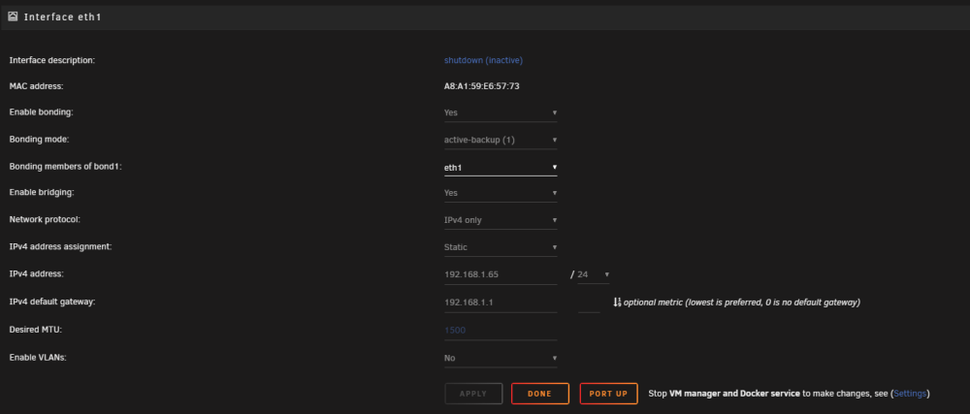Click the Enable bridging label

pos(42,193)
